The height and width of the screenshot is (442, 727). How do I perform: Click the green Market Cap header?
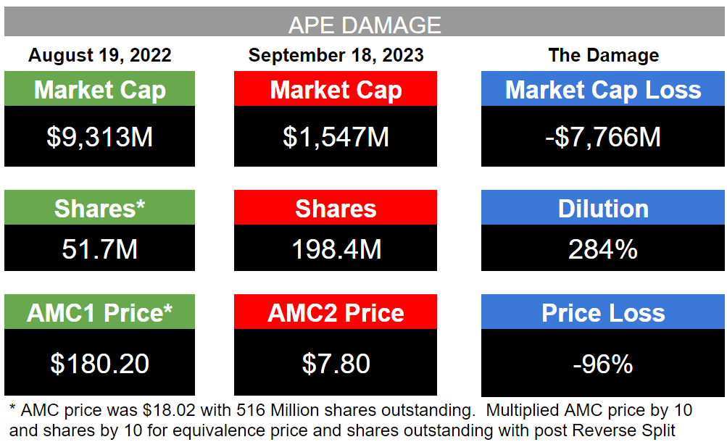click(100, 90)
